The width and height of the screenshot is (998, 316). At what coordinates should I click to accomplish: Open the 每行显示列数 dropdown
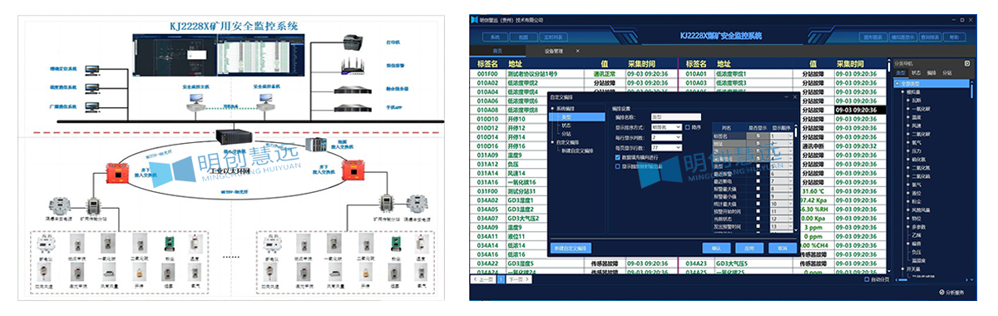pyautogui.click(x=665, y=137)
